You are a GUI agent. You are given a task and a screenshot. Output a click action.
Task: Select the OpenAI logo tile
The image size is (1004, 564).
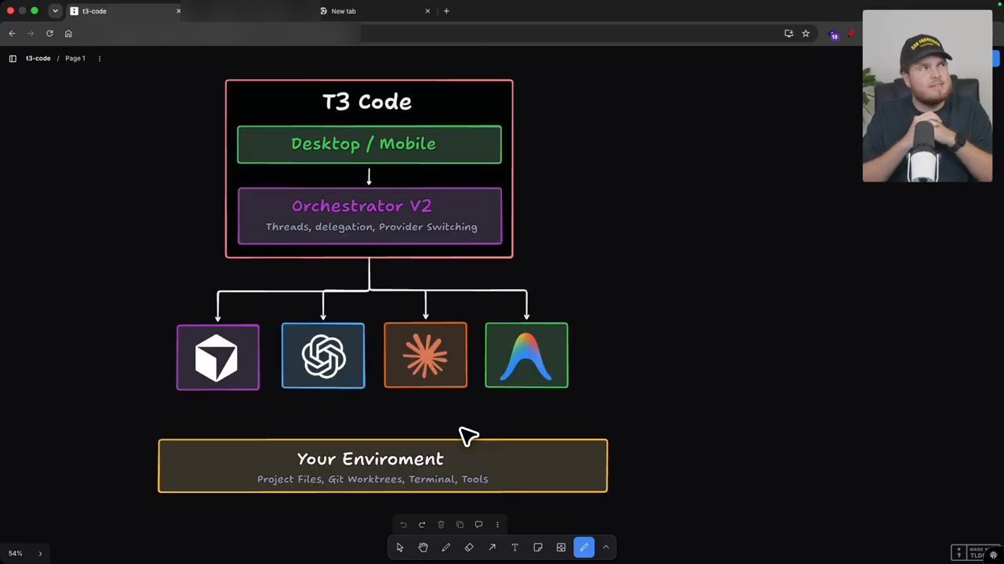point(323,356)
